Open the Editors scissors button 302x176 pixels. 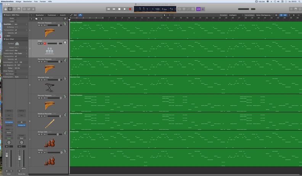tap(33, 9)
